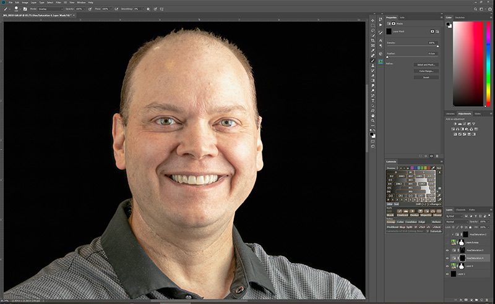This screenshot has width=495, height=304.
Task: Hide the Hue/Saturation 4 layer
Action: [447, 258]
